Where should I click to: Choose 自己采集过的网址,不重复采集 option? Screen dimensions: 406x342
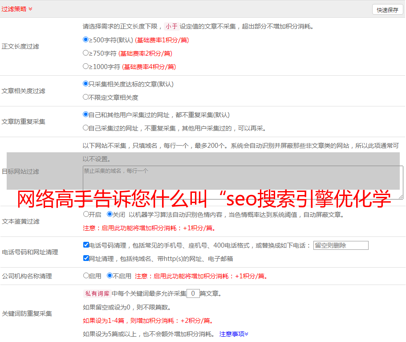[86, 128]
